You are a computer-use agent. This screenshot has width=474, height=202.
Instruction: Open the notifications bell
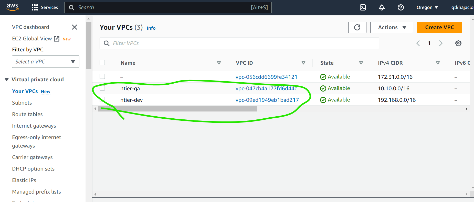(x=382, y=7)
